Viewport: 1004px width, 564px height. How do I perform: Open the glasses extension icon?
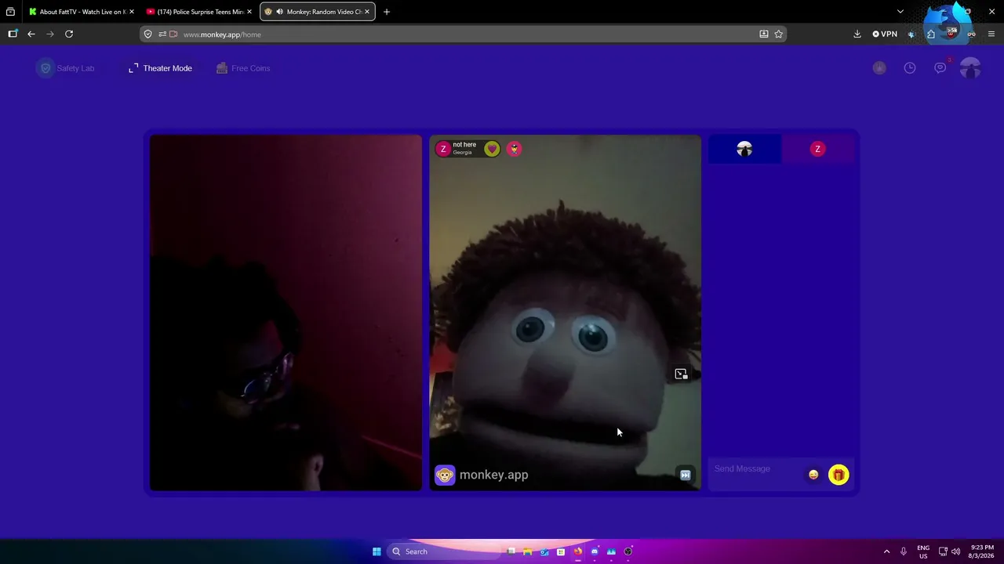(972, 34)
